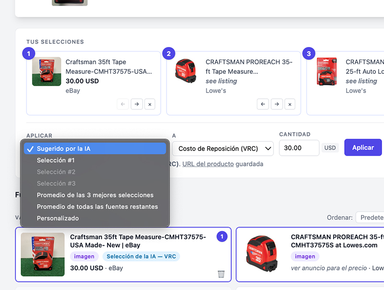Choose 'Selección #1' in dropdown list
Image resolution: width=384 pixels, height=290 pixels.
[x=95, y=160]
